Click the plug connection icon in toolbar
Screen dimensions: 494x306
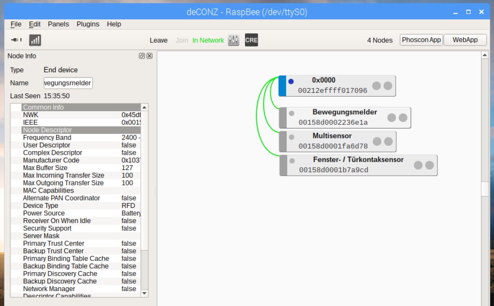(16, 40)
